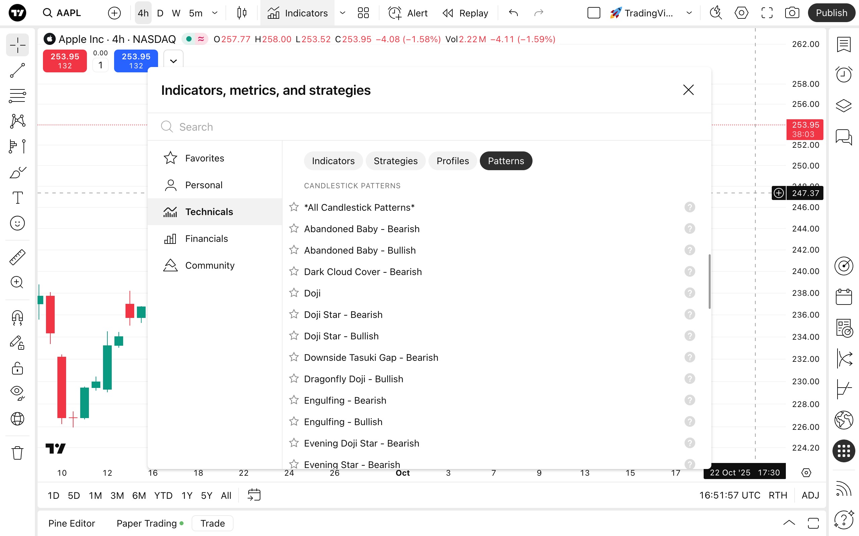The height and width of the screenshot is (536, 859).
Task: Select the Text annotation tool
Action: pos(17,197)
